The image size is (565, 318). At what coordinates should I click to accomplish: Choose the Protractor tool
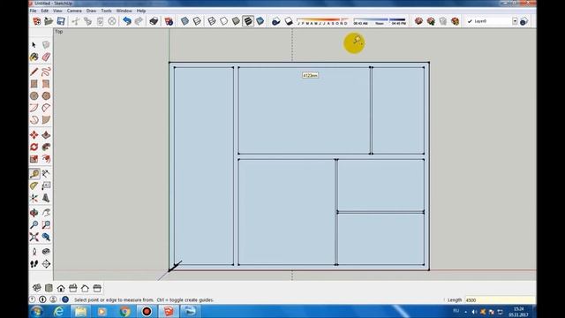click(x=34, y=185)
